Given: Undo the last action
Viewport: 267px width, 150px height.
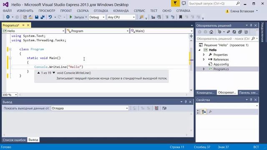Looking at the screenshot, I should coord(50,17).
